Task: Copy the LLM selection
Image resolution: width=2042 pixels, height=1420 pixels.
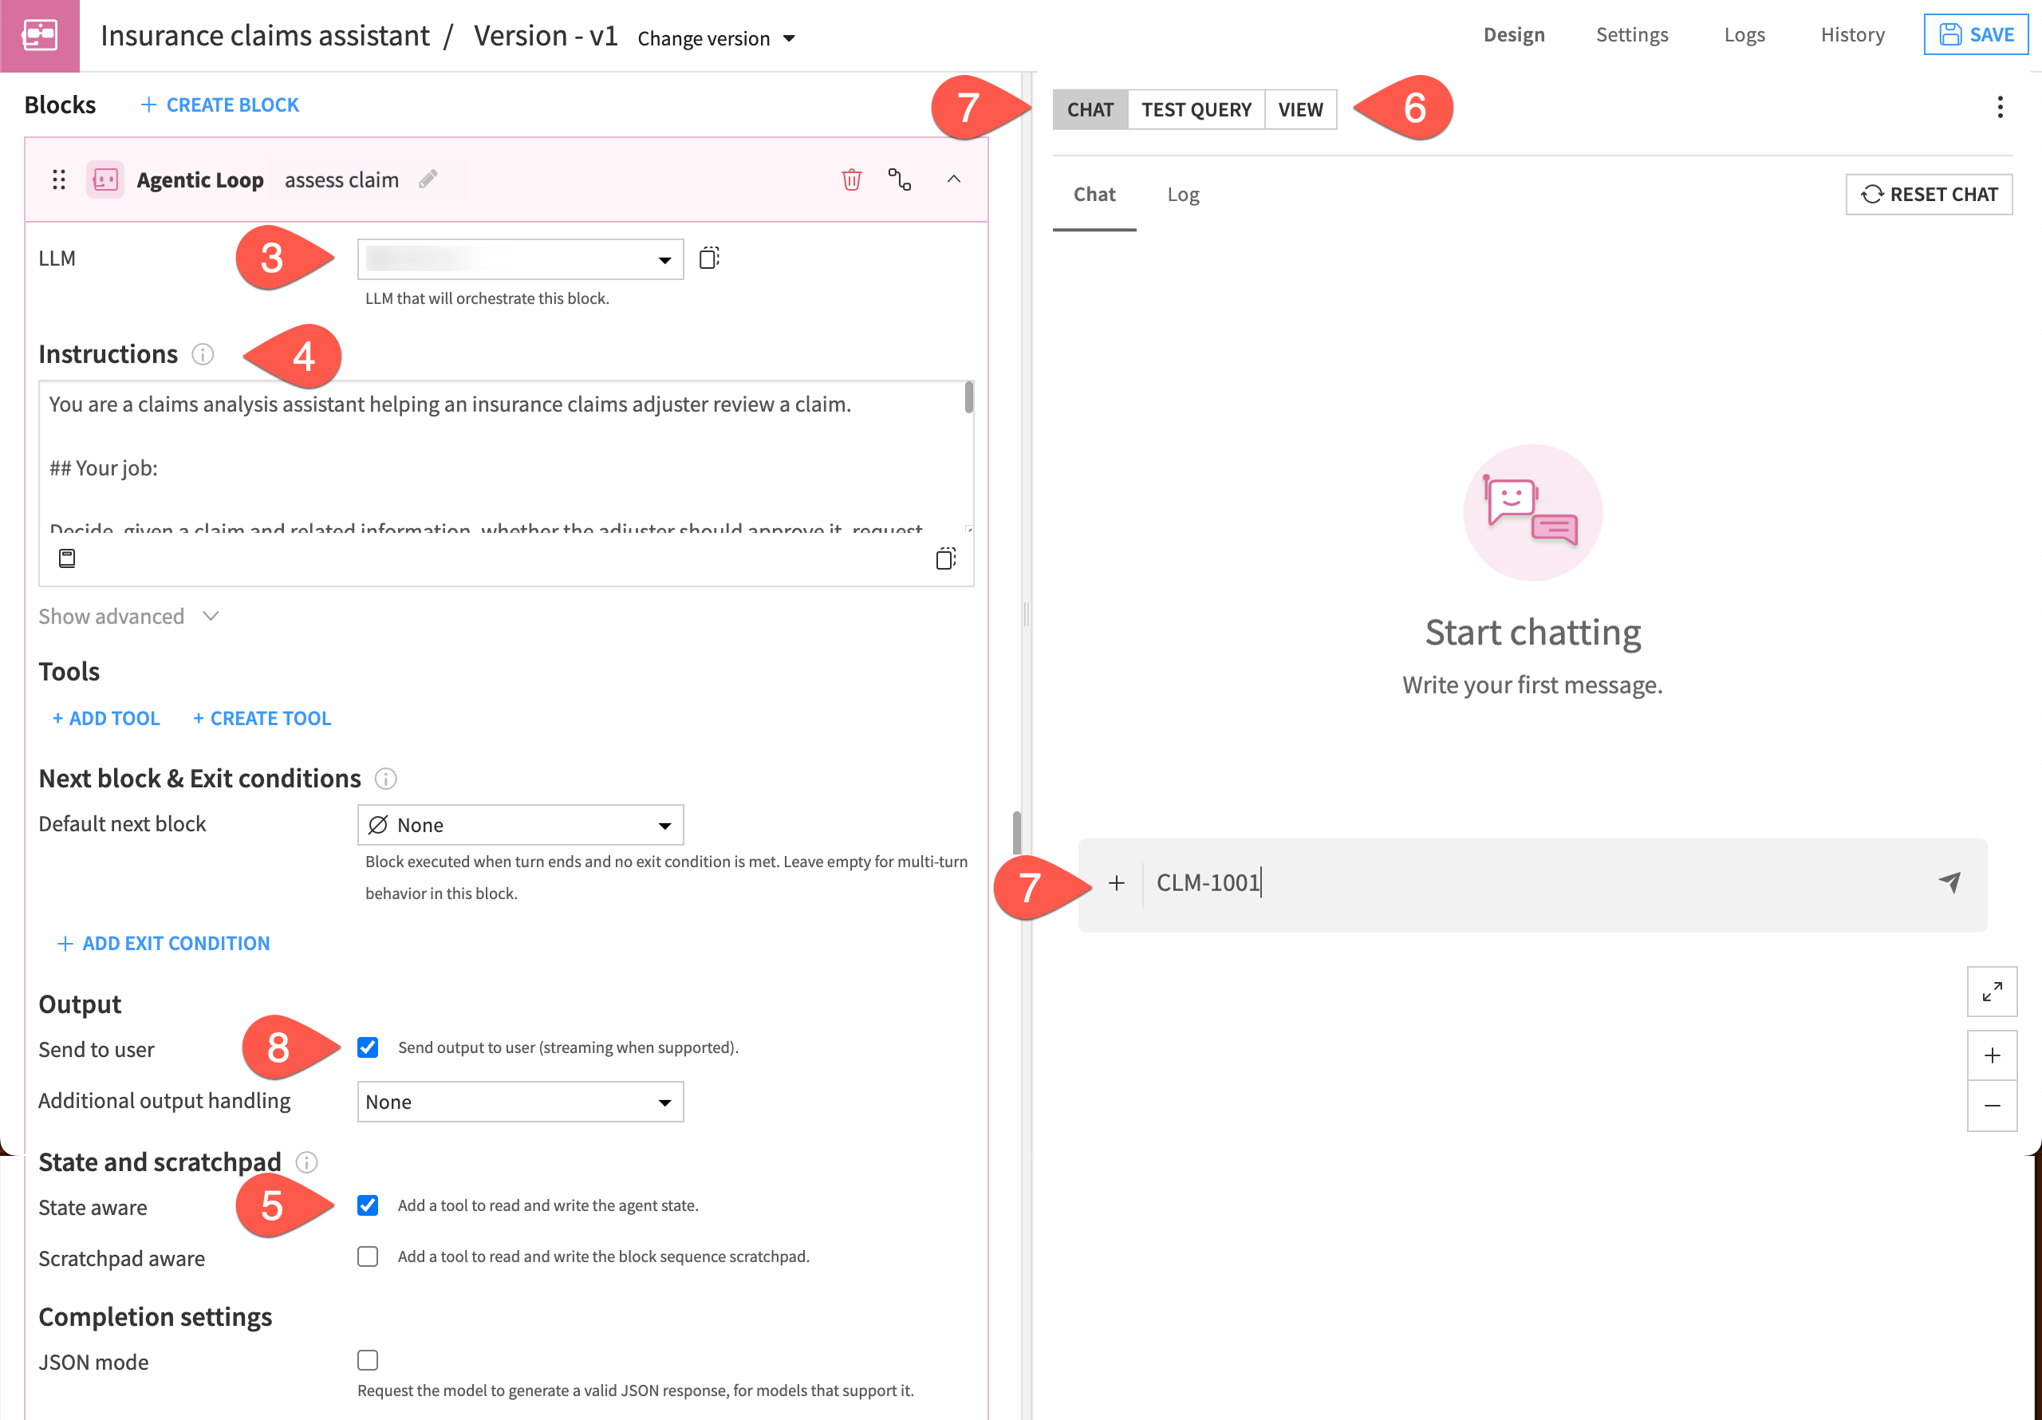Action: pos(709,258)
